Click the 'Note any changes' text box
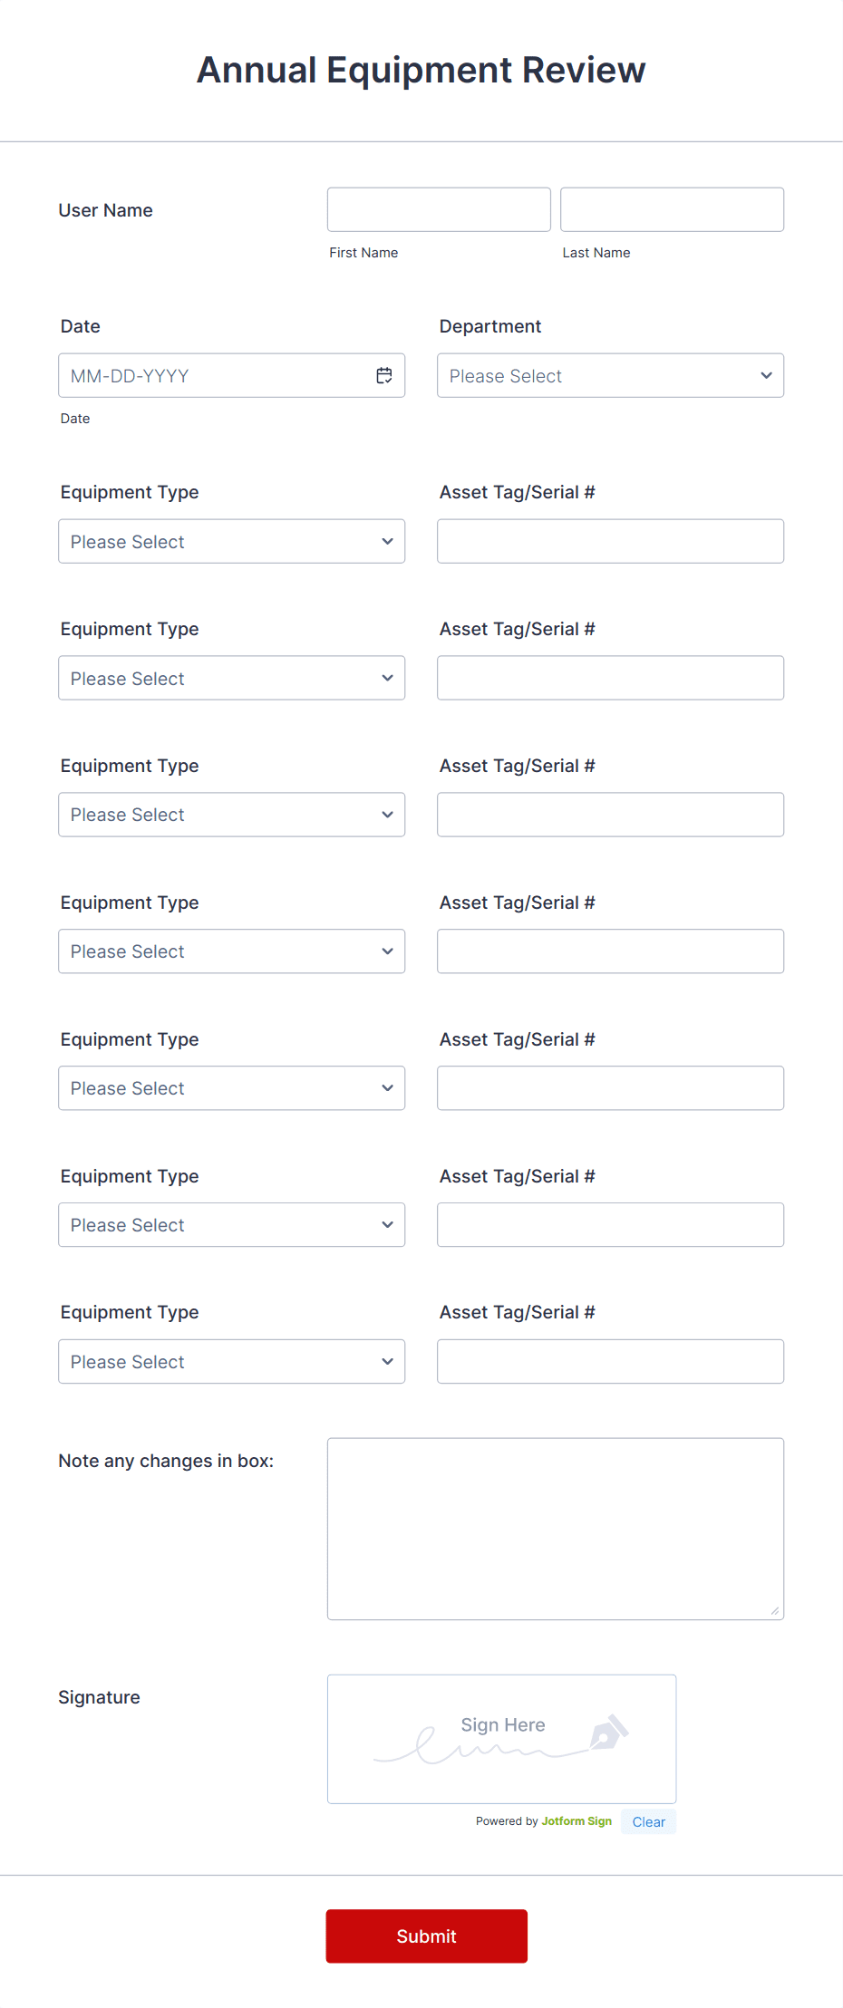Viewport: 843px width, 2008px height. 556,1528
